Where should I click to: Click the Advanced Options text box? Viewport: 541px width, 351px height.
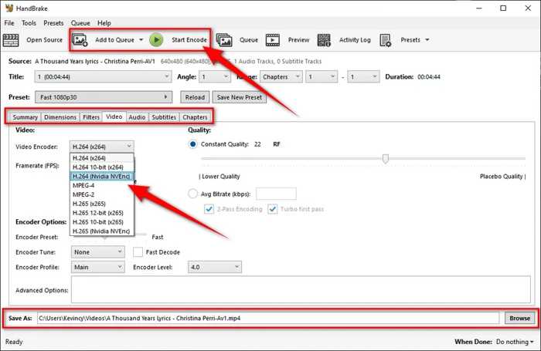pyautogui.click(x=301, y=290)
